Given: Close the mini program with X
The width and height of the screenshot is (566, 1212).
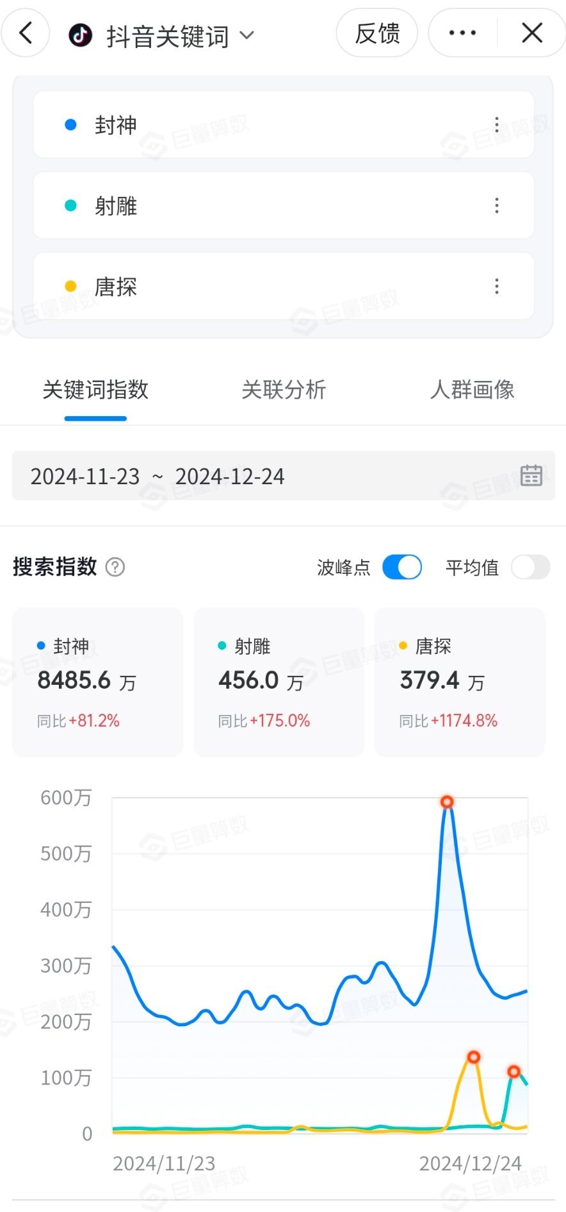Looking at the screenshot, I should coord(532,33).
